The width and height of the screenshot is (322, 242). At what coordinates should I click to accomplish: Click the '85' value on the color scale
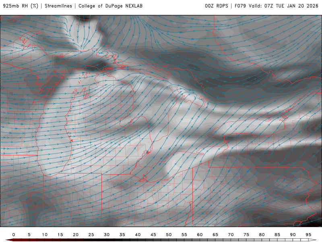click(277, 235)
